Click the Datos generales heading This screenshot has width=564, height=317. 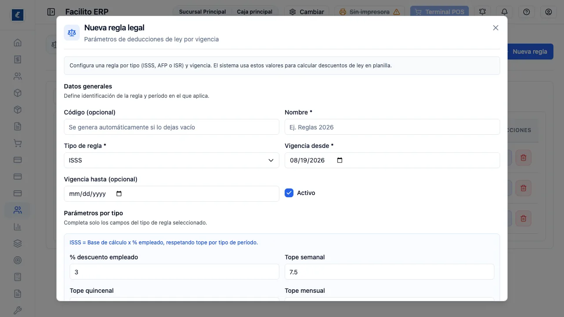tap(88, 86)
